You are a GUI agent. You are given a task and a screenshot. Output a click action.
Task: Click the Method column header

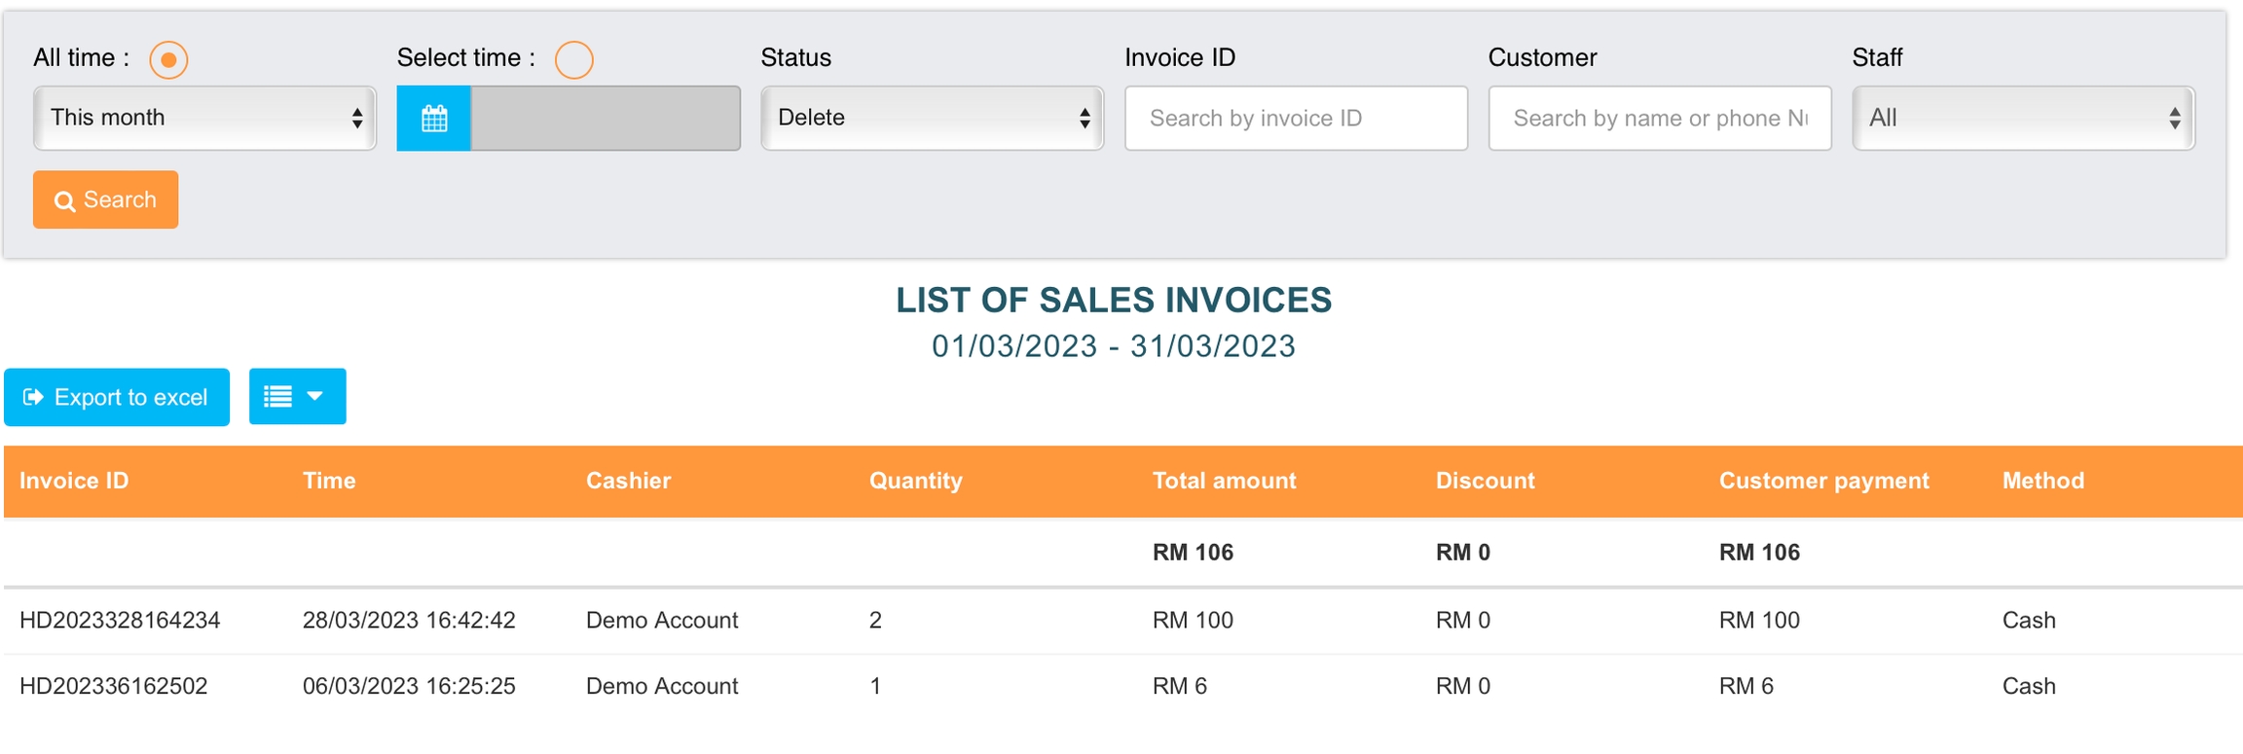(2042, 481)
